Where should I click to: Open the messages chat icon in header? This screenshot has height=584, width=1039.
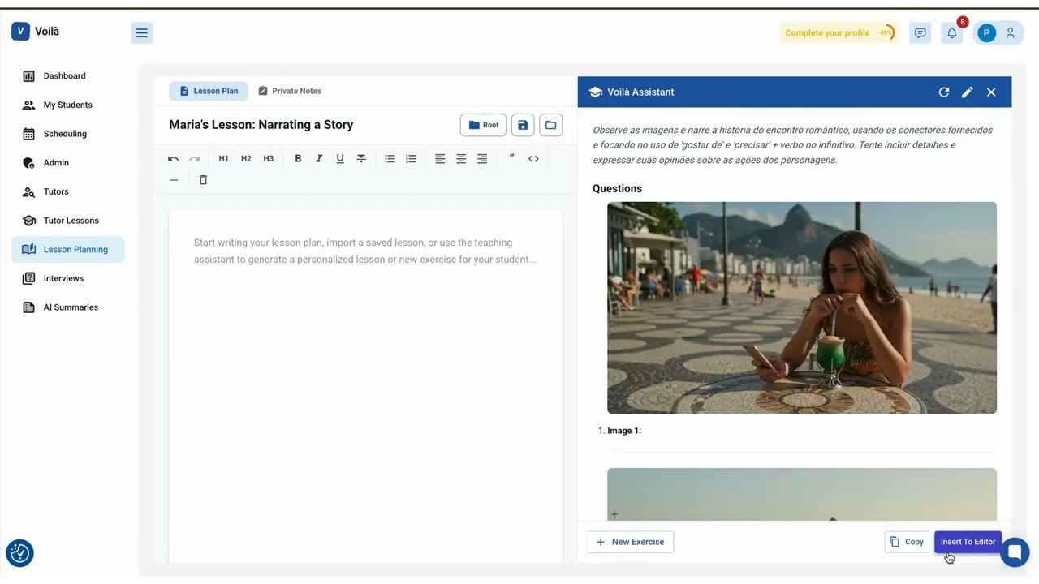click(920, 33)
